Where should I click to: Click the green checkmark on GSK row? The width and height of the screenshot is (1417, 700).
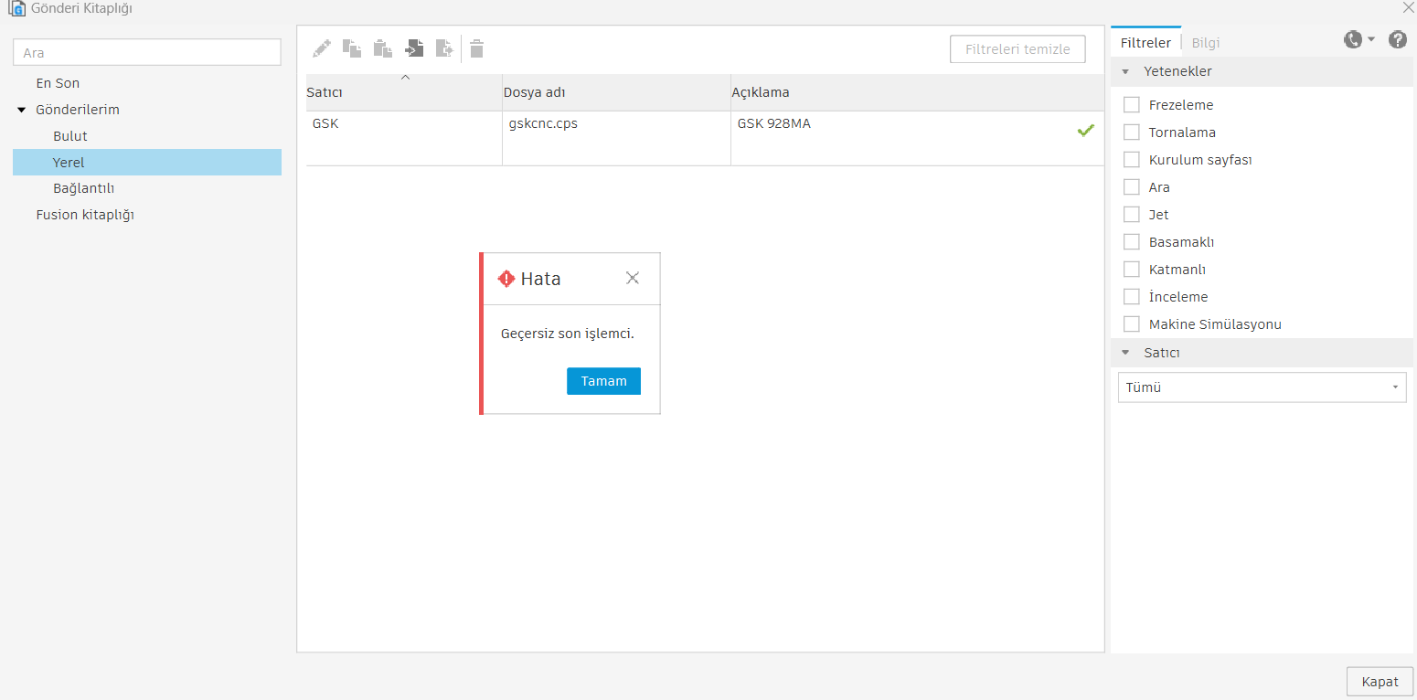[1086, 131]
